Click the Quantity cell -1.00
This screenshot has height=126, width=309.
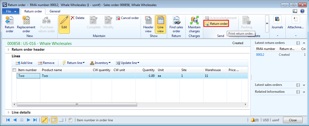pos(146,76)
